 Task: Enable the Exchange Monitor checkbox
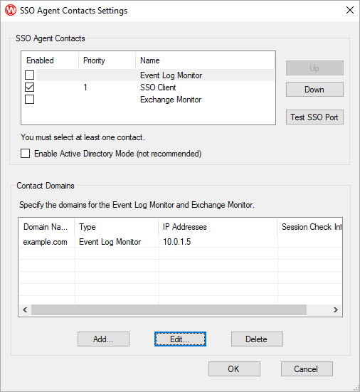29,100
